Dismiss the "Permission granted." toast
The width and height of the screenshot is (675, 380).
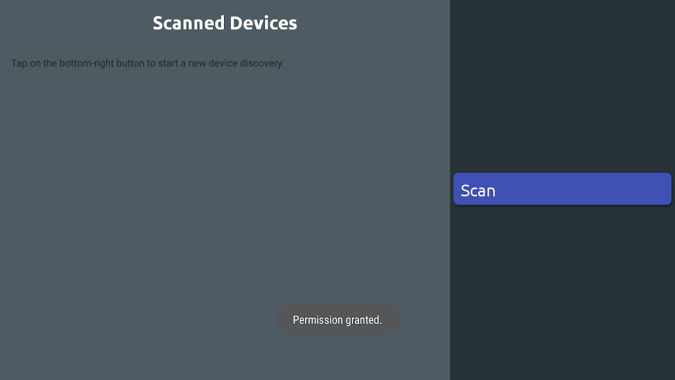pyautogui.click(x=337, y=320)
